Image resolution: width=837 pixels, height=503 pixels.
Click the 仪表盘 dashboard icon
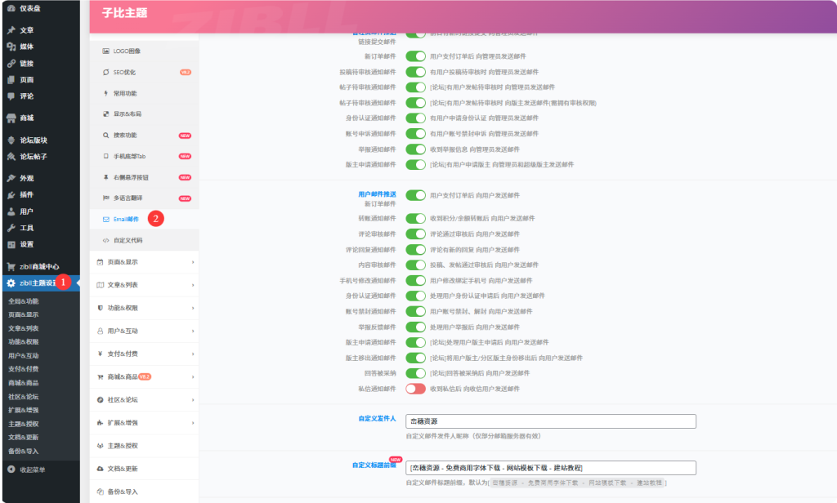pyautogui.click(x=11, y=8)
